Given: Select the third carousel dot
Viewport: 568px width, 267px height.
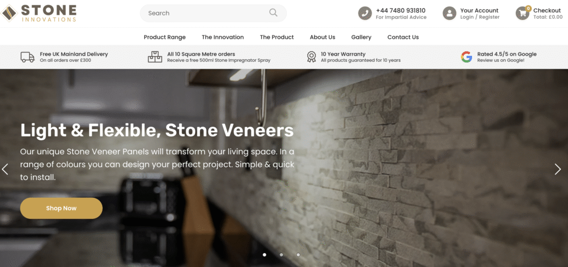Looking at the screenshot, I should coord(298,255).
